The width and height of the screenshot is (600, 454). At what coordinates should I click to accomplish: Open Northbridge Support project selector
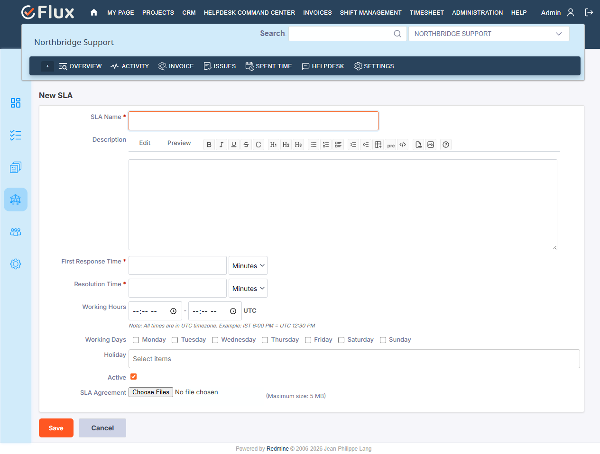(x=489, y=34)
